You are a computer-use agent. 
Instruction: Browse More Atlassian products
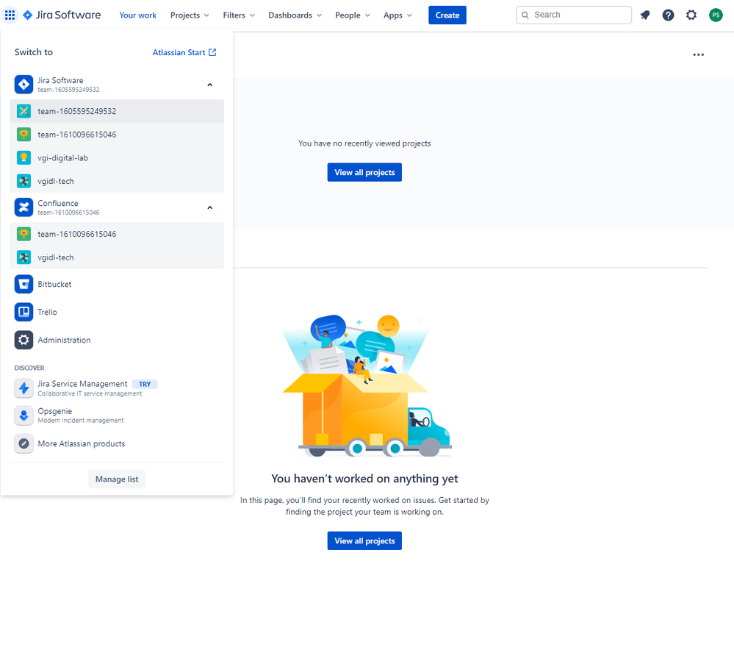(x=117, y=443)
